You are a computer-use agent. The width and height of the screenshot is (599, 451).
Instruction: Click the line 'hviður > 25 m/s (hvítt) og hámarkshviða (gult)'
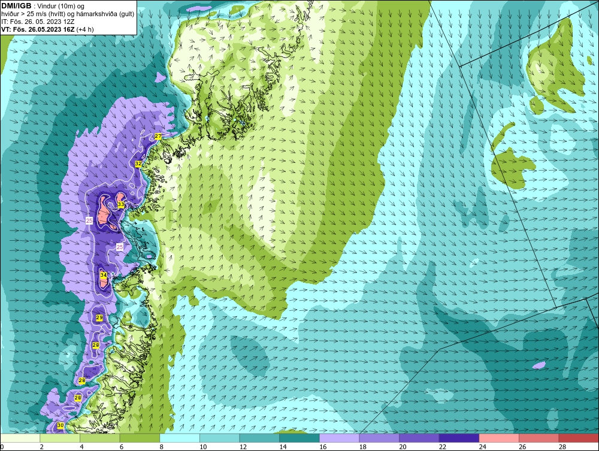click(x=68, y=14)
